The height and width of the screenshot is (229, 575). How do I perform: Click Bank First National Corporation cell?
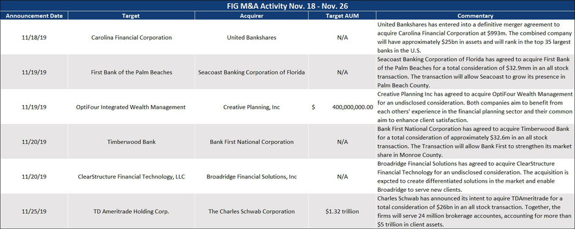[251, 142]
